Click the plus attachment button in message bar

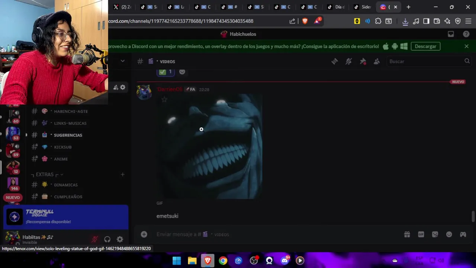pos(144,234)
